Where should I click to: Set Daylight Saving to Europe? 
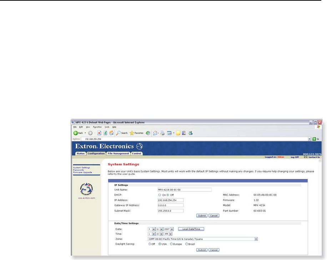tap(171, 244)
